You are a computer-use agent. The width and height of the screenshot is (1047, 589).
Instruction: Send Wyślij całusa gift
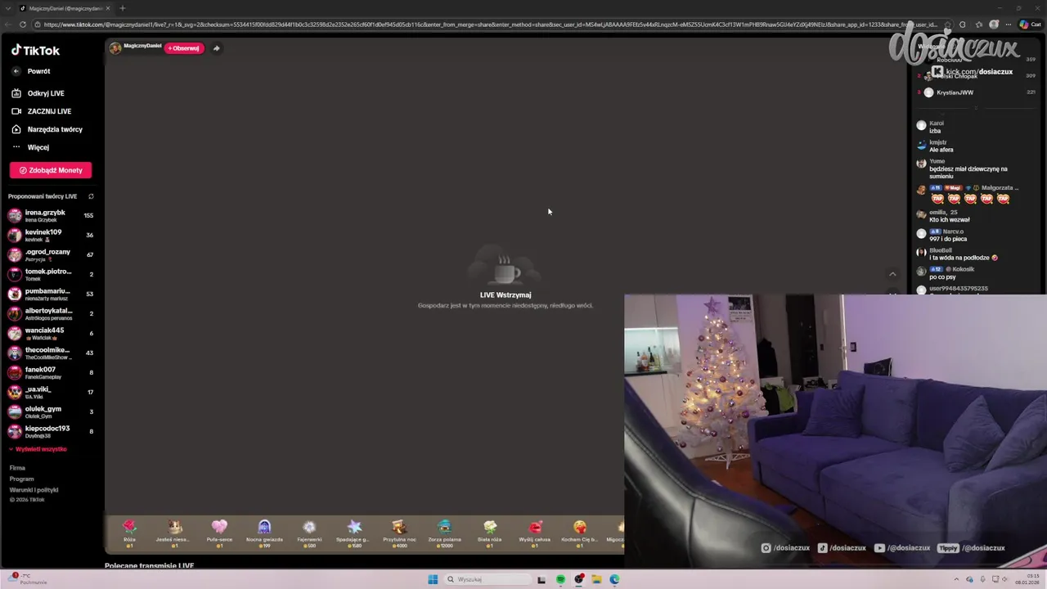[x=535, y=533]
